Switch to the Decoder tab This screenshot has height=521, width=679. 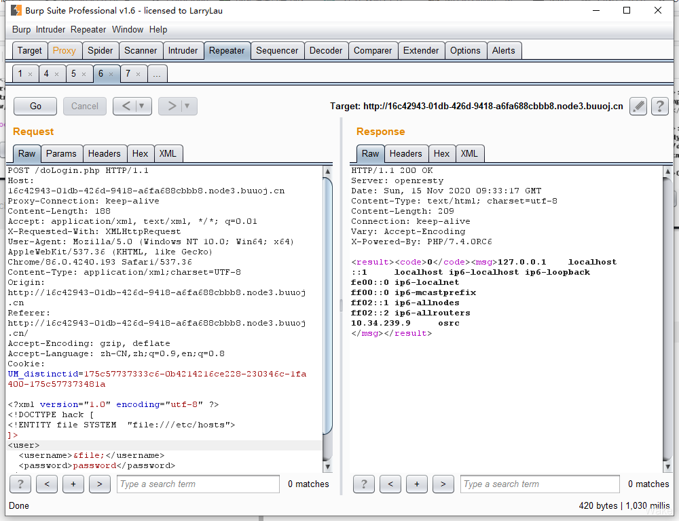tap(326, 51)
